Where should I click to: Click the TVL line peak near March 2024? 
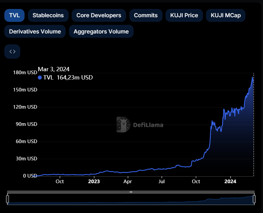pos(253,78)
